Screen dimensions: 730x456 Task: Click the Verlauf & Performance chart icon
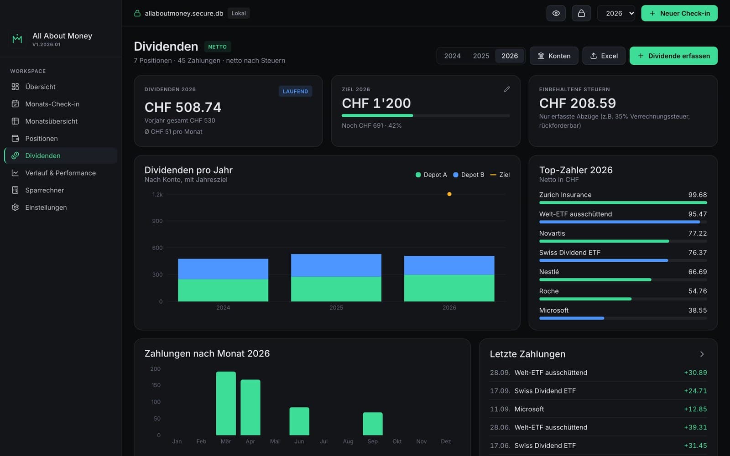click(x=15, y=173)
